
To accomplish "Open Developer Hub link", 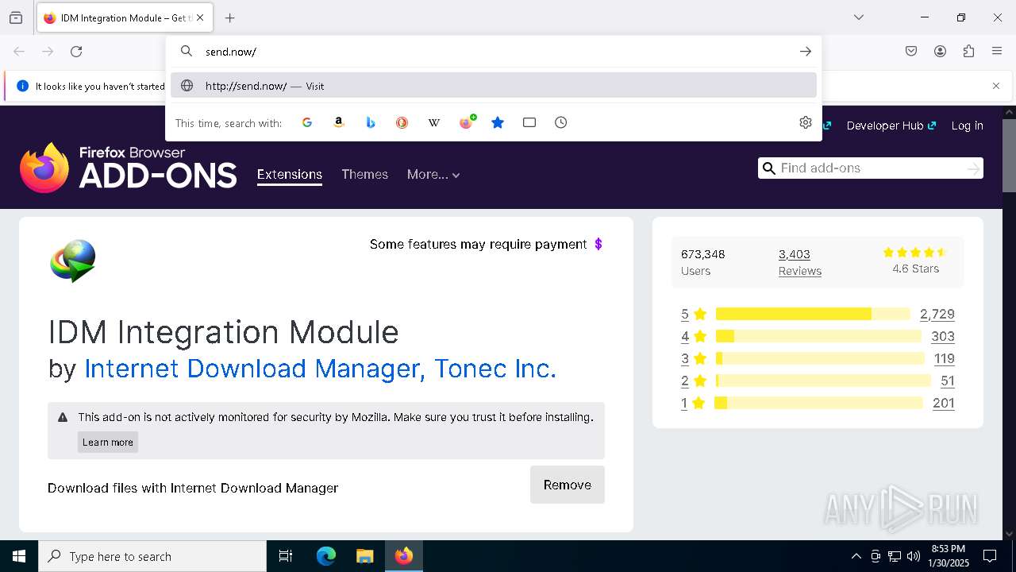I will point(891,126).
